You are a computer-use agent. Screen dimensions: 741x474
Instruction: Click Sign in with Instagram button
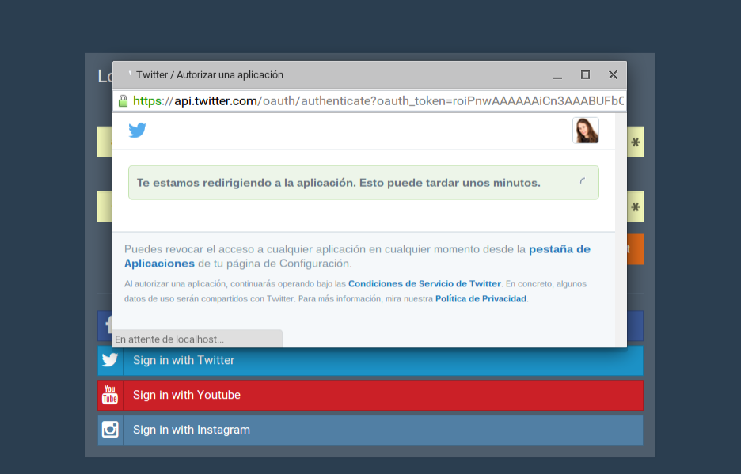[x=370, y=430]
